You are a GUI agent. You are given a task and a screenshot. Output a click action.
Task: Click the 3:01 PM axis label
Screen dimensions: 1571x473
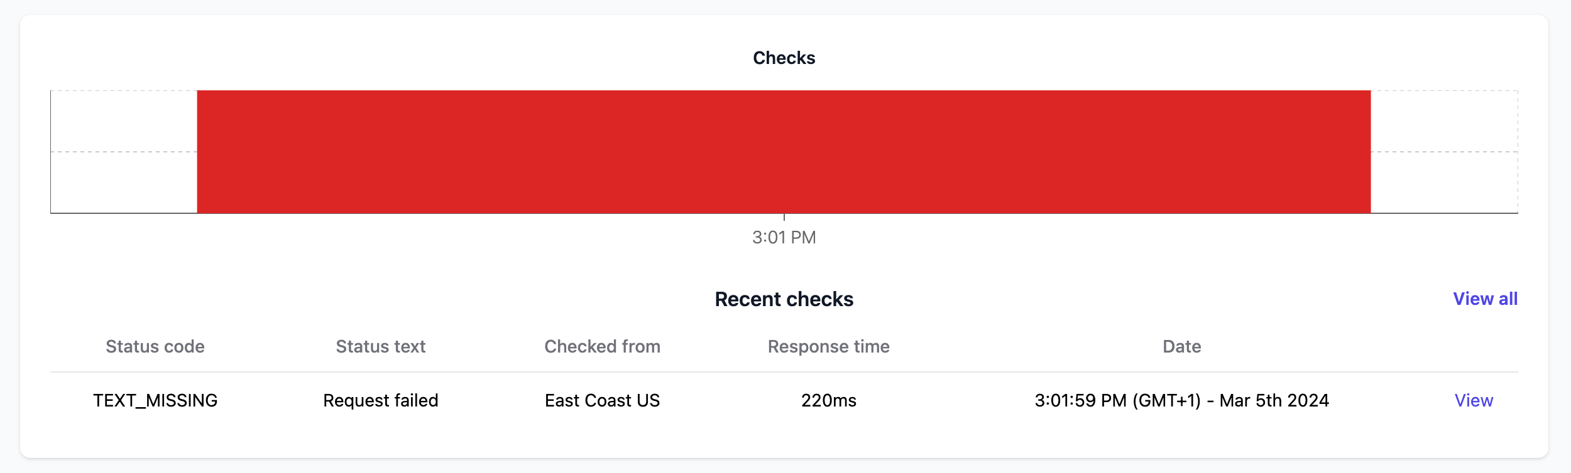coord(784,238)
